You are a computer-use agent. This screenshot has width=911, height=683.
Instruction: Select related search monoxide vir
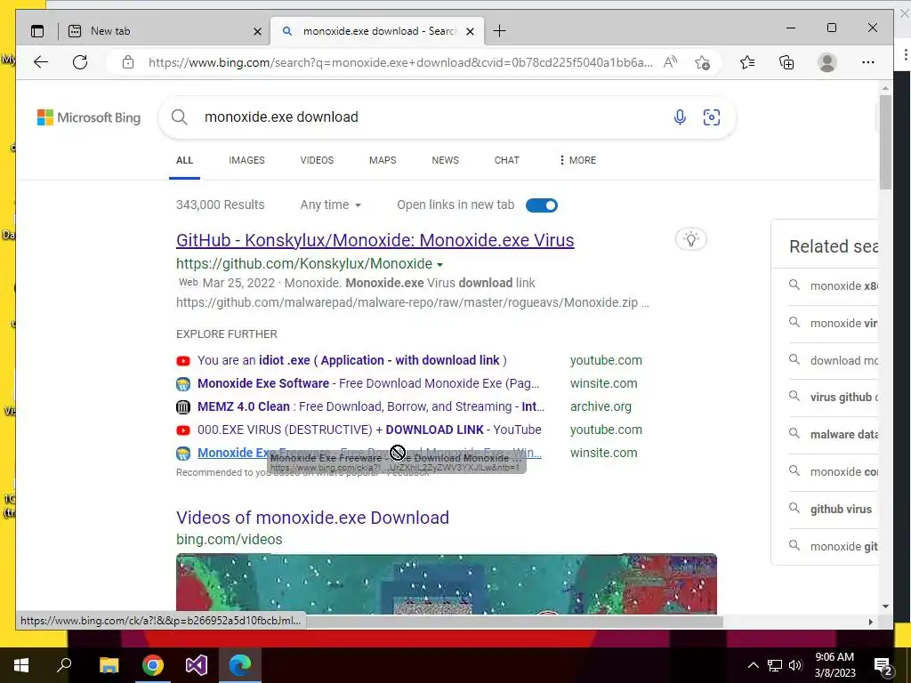click(x=843, y=323)
